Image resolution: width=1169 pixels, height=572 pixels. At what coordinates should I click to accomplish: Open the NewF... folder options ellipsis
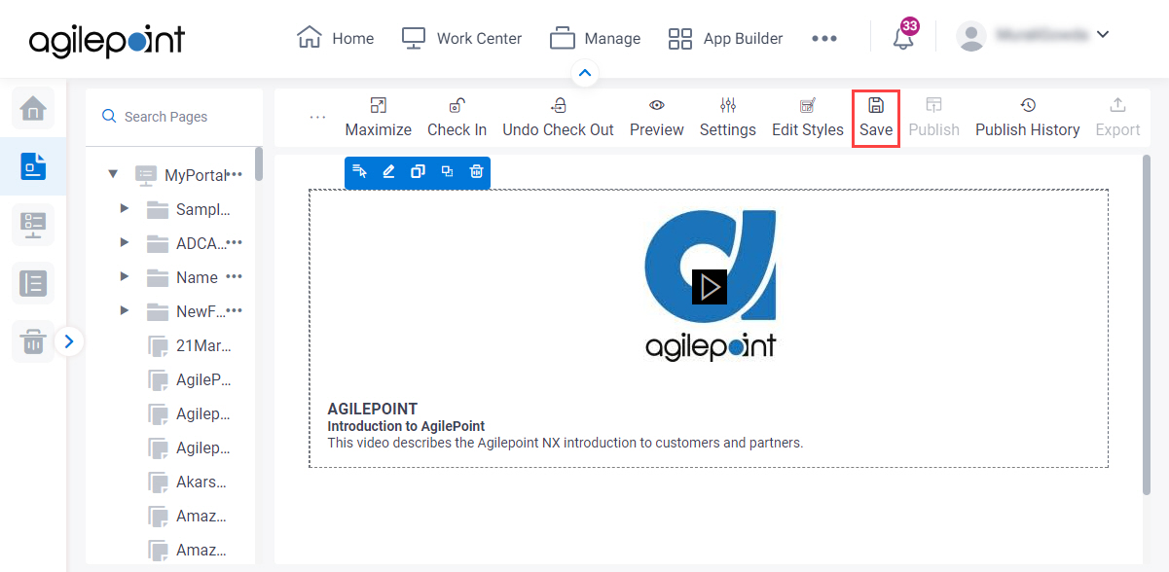(235, 310)
